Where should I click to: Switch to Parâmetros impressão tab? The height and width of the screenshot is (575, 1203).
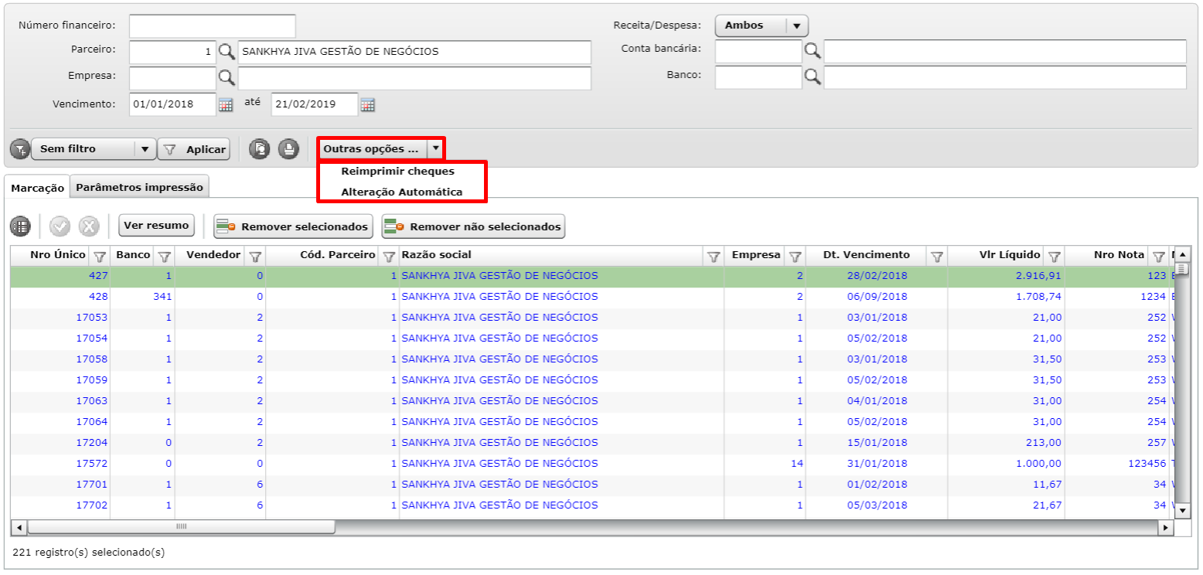click(x=139, y=187)
